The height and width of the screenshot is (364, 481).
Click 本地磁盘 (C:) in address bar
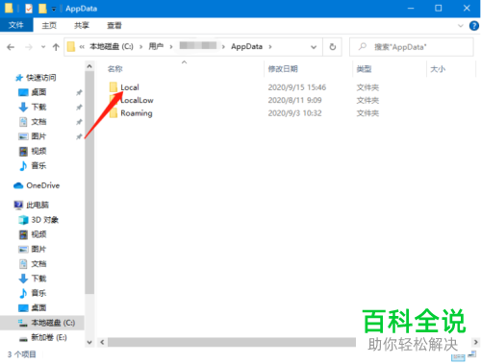[x=112, y=47]
